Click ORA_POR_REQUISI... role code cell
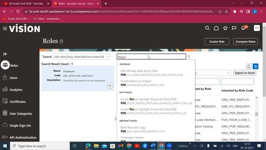This screenshot has width=266, height=150. coord(236,126)
